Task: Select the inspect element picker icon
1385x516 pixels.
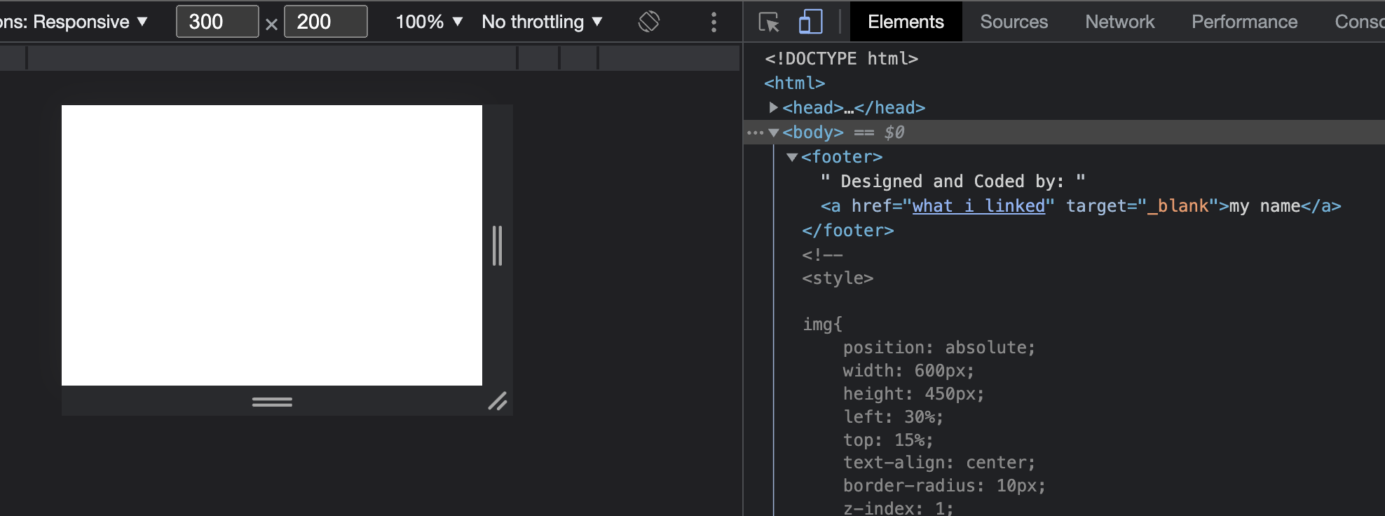Action: (769, 22)
